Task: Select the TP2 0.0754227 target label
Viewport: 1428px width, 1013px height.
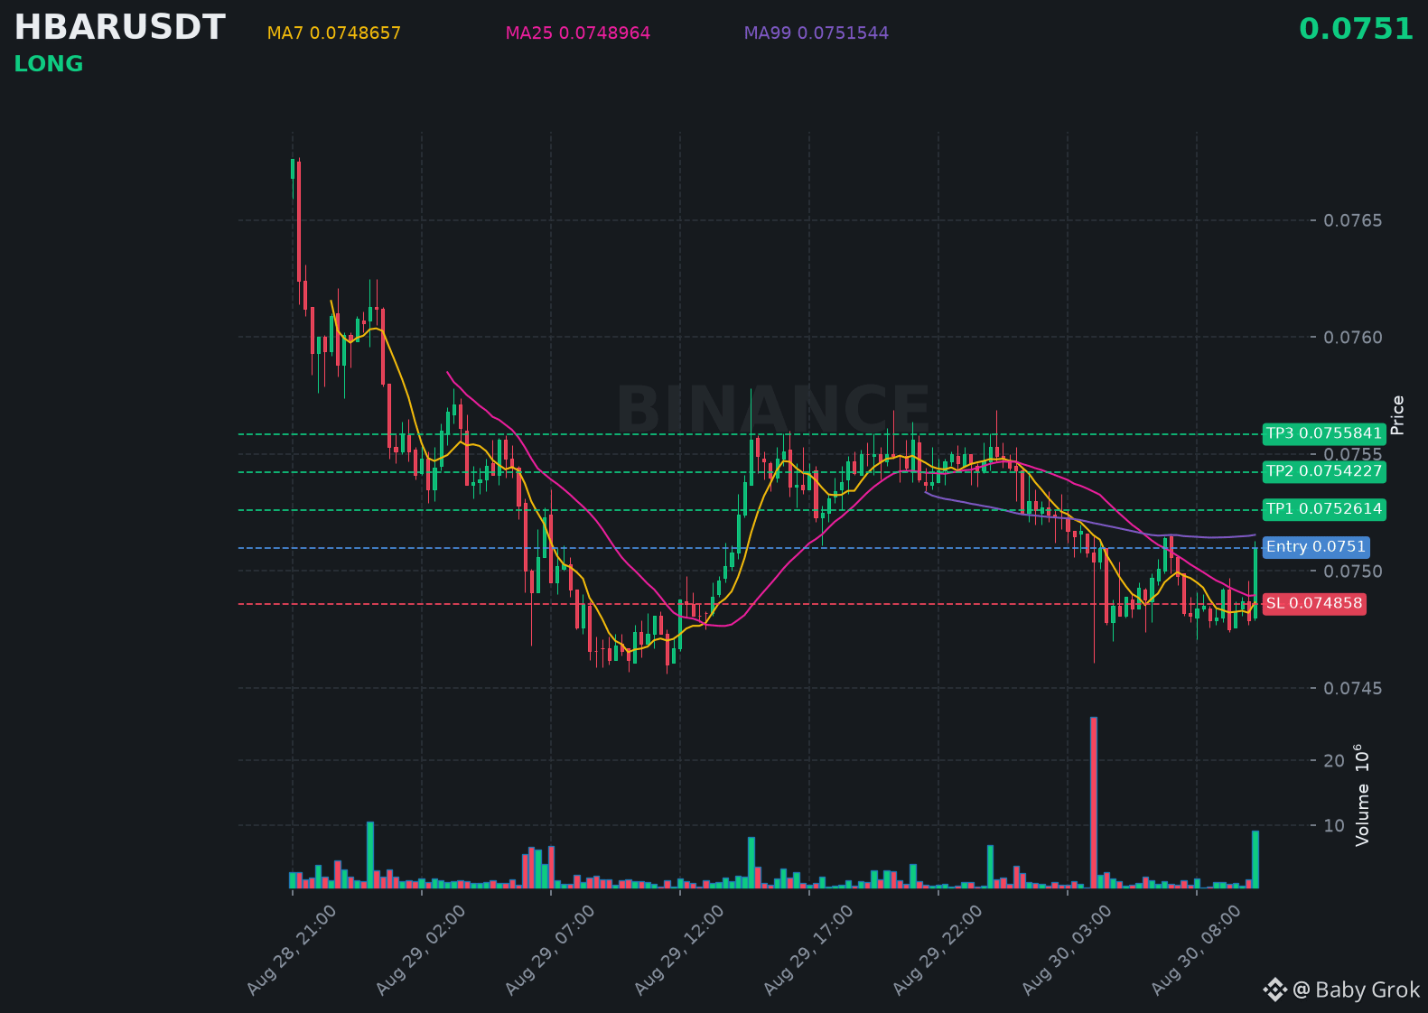Action: [1324, 471]
